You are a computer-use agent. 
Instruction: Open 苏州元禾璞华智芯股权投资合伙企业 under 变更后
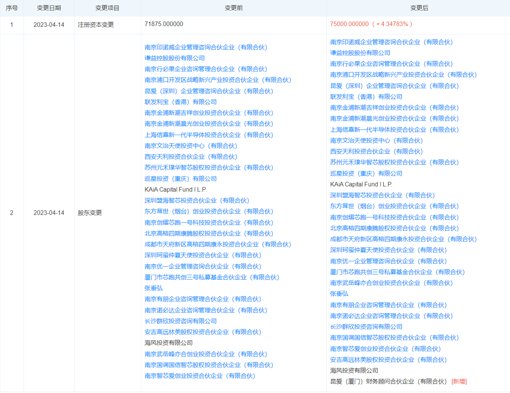tap(395, 162)
